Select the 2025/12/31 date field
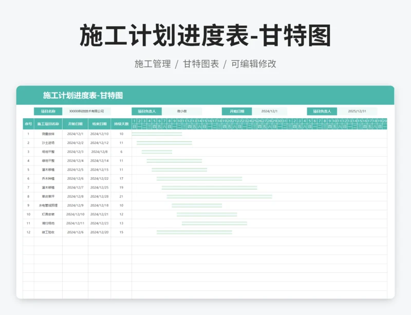 (357, 111)
